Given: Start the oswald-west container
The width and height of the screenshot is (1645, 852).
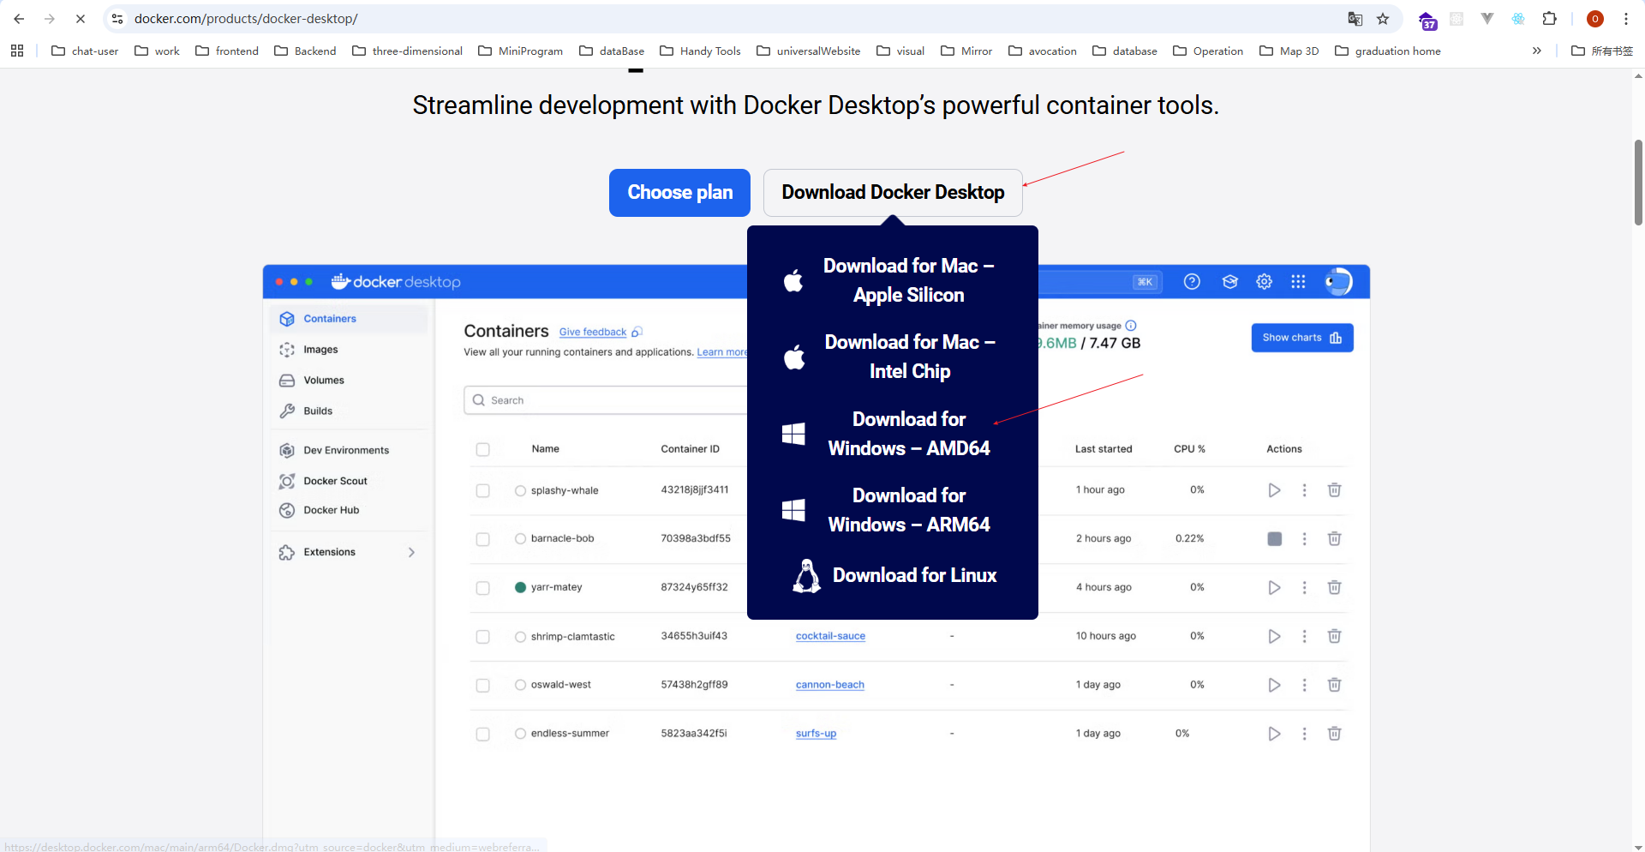Looking at the screenshot, I should pyautogui.click(x=1274, y=685).
